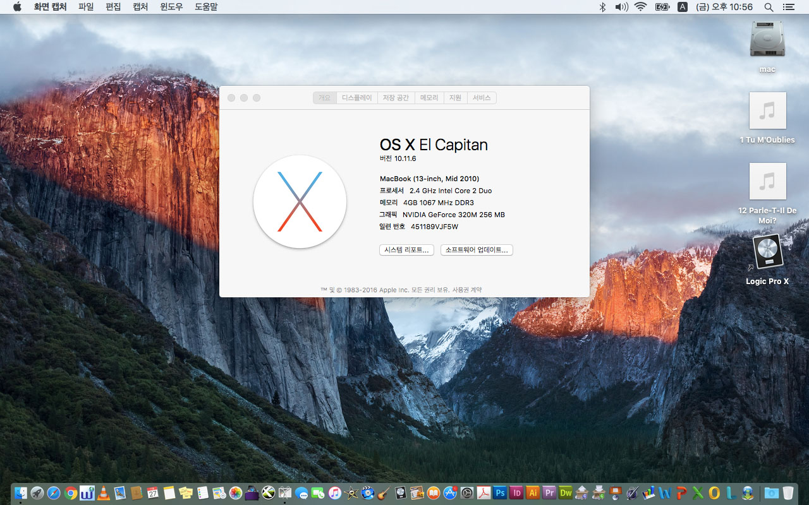Viewport: 809px width, 505px height.
Task: Open the App Store dock icon
Action: 451,493
